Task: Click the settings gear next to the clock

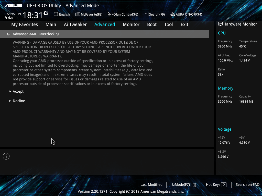Action: (46, 13)
